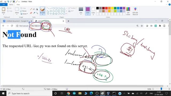Choose the Five-point star shape

pos(53,14)
